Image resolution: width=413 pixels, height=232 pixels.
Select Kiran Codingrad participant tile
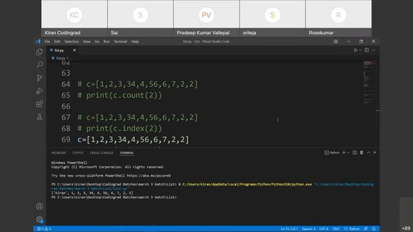click(x=74, y=18)
